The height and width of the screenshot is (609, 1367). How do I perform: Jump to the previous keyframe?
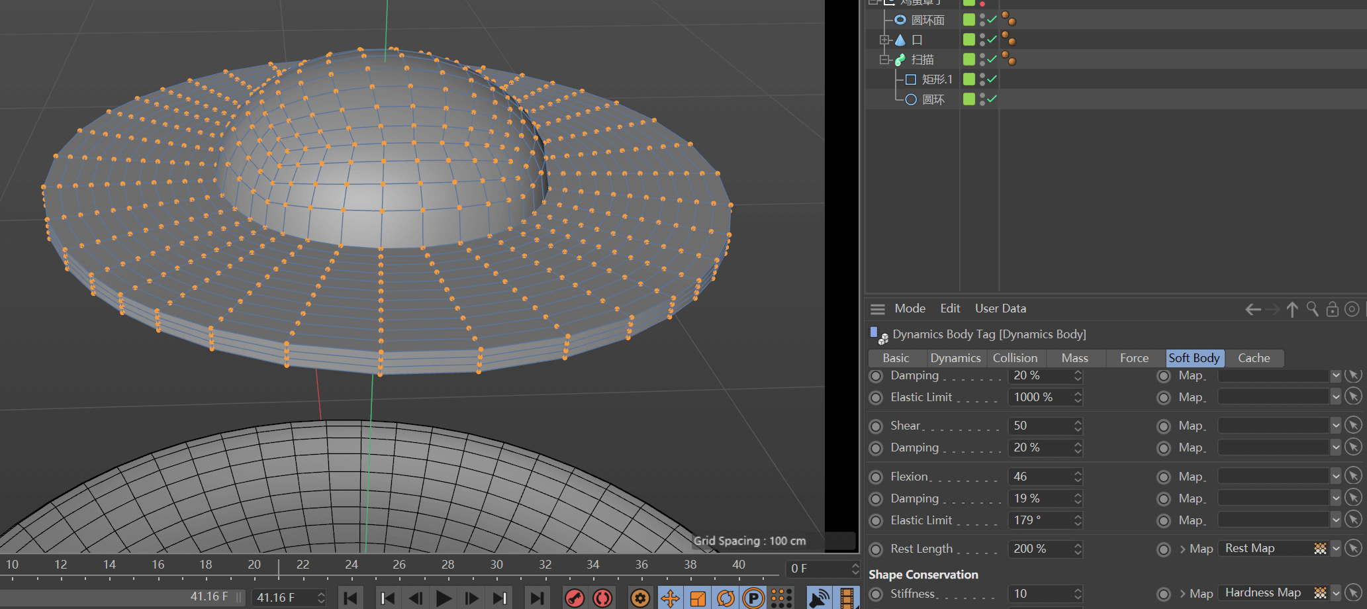click(x=389, y=598)
